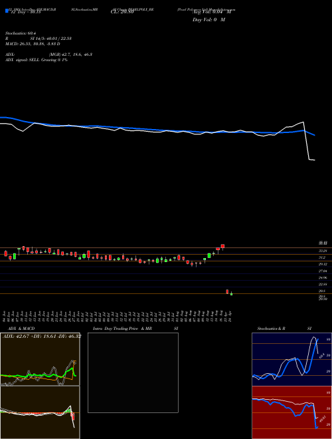Click the 31.2 price axis label
The image size is (332, 439).
[321, 257]
